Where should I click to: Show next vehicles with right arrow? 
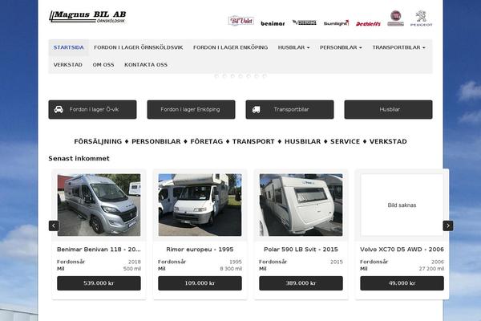click(x=448, y=226)
